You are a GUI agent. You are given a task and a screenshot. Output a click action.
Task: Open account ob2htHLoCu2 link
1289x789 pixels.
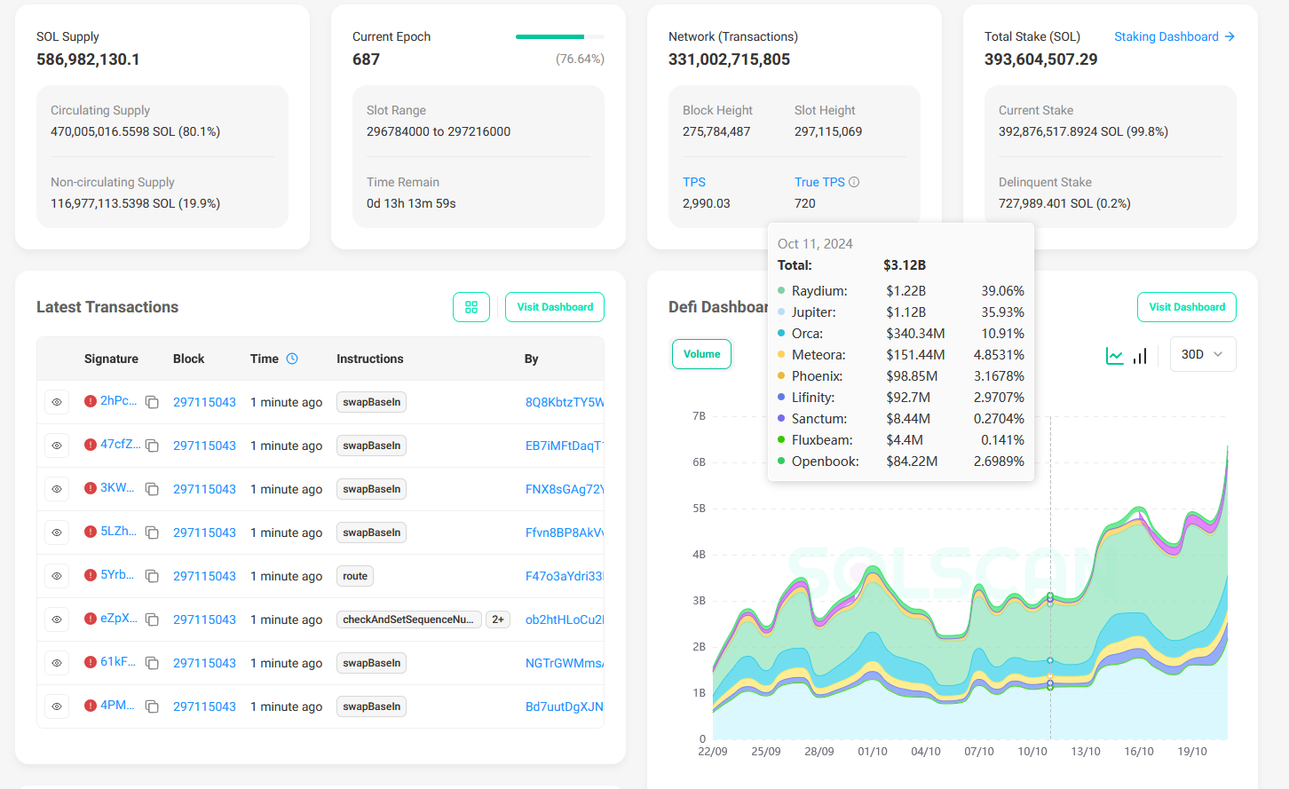pyautogui.click(x=565, y=619)
